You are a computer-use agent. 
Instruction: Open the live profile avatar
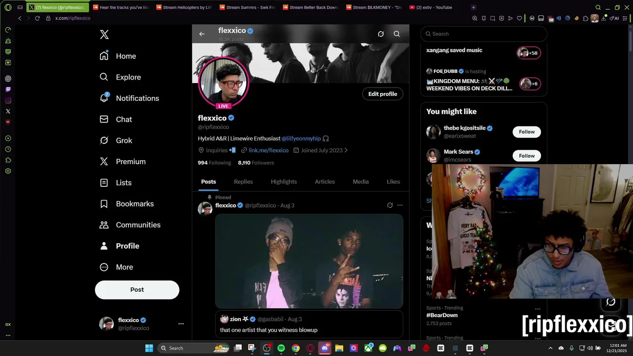click(223, 83)
